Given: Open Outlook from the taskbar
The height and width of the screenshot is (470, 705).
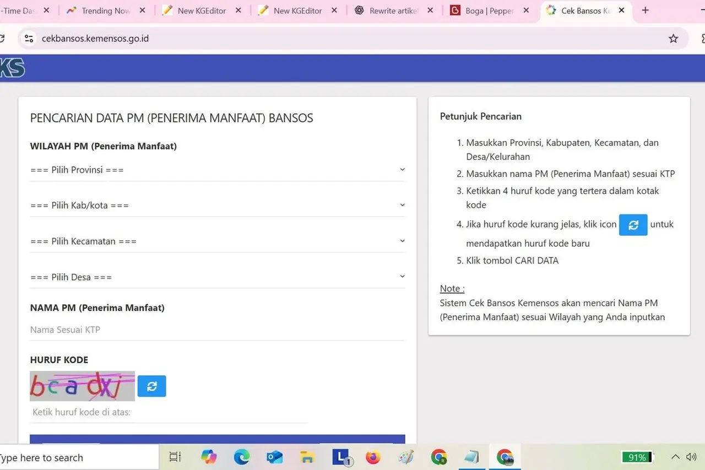Looking at the screenshot, I should [x=274, y=457].
